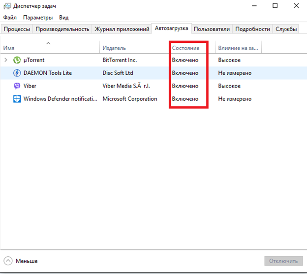Click the Task Manager title bar icon
Screen dimensions: 307x274
[x=7, y=6]
